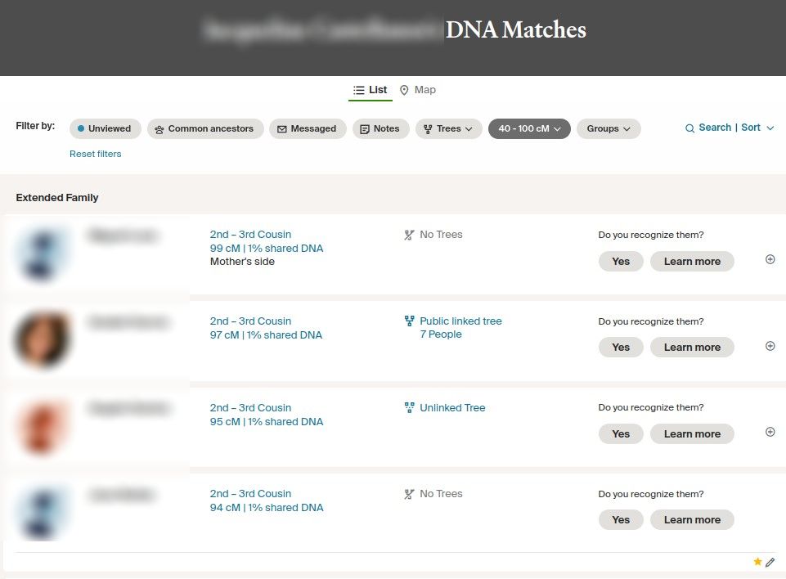Click the yellow star icon at the bottom right

pos(757,562)
